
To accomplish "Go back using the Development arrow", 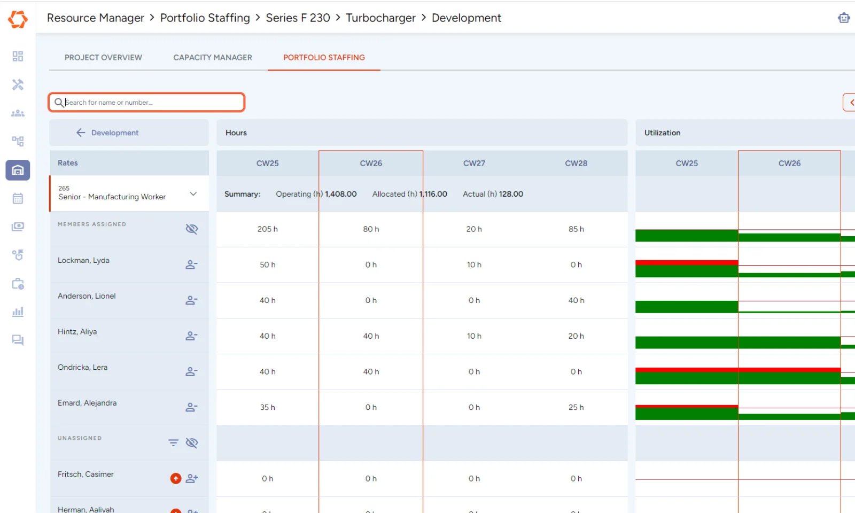I will pyautogui.click(x=81, y=133).
